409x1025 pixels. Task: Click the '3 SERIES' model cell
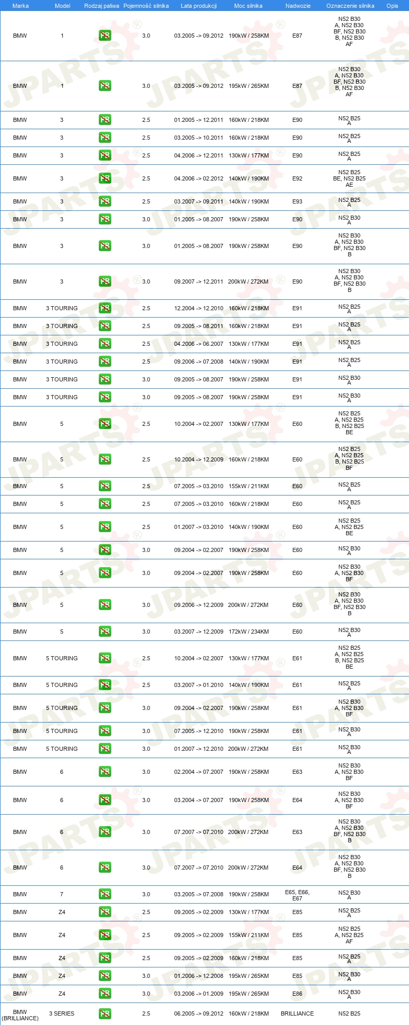[62, 1013]
